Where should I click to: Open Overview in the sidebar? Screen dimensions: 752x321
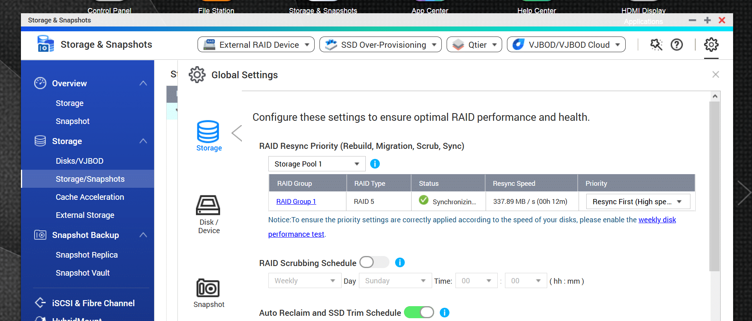(69, 83)
